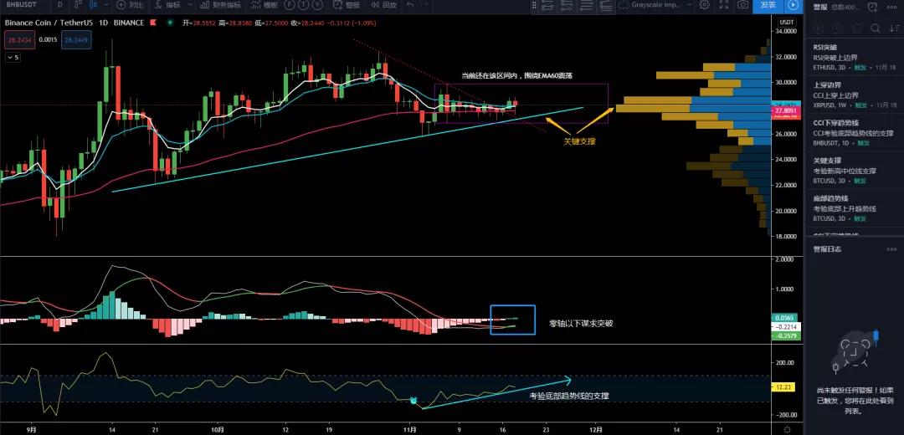Expand the indicators favorites dropdown arrow
Screen dimensions: 904x435
(190, 5)
